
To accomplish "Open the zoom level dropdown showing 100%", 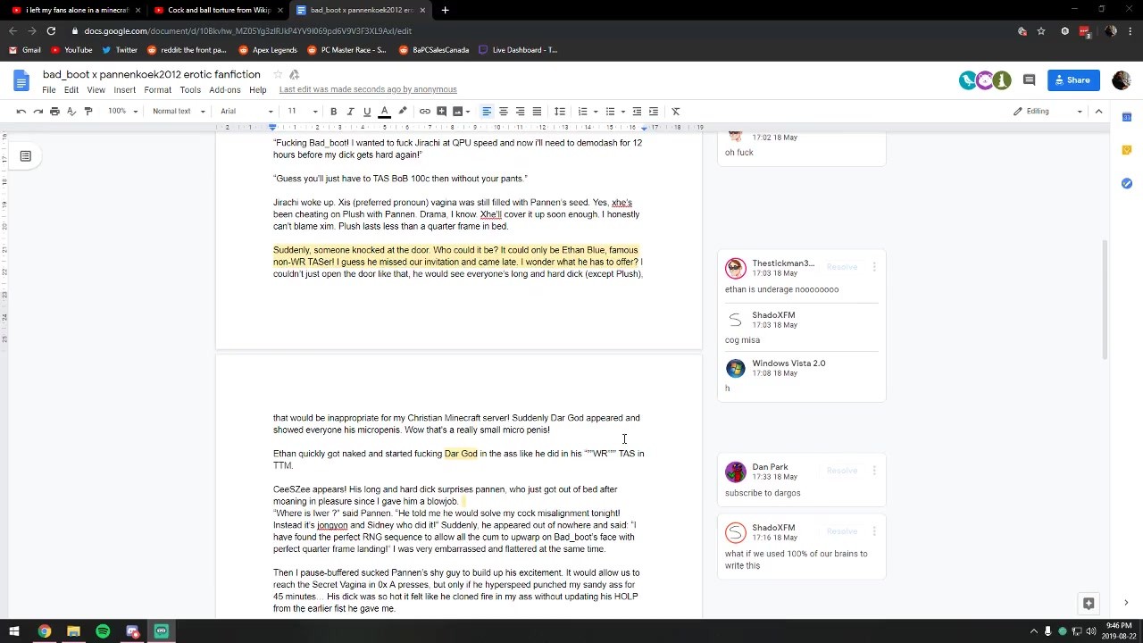I will [x=123, y=112].
